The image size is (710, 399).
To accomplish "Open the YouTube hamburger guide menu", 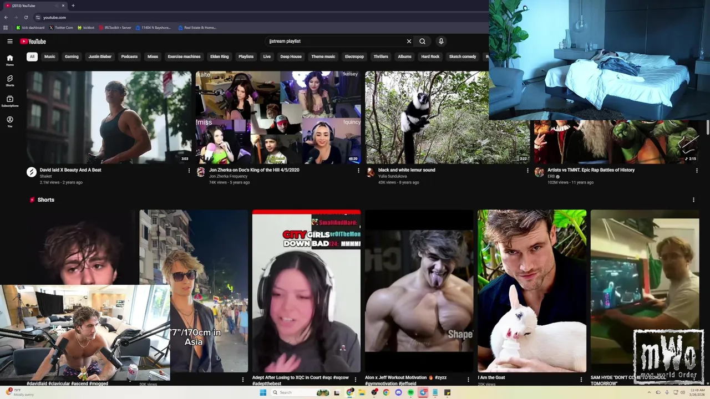I will [10, 41].
